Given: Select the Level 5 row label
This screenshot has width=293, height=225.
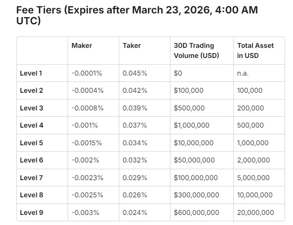Looking at the screenshot, I should [31, 143].
